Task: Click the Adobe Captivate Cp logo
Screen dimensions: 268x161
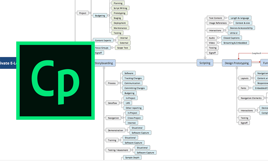Action: (55, 81)
